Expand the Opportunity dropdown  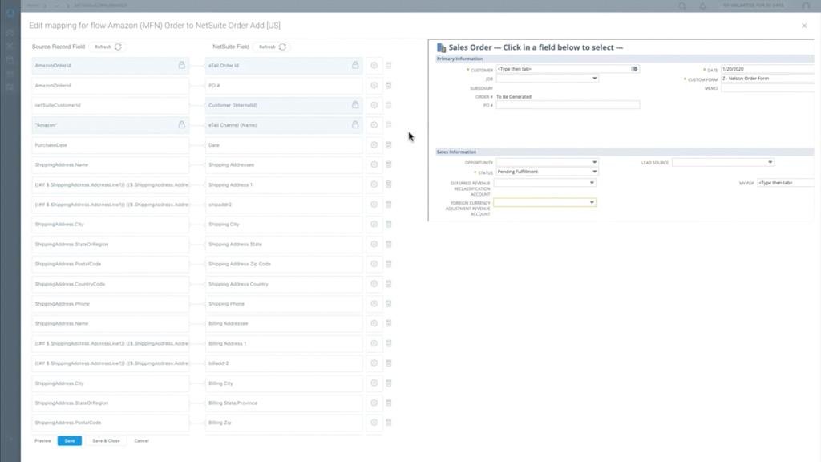point(594,162)
